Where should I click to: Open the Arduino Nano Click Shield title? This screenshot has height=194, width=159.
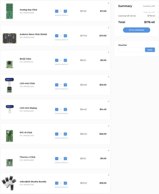[33, 34]
